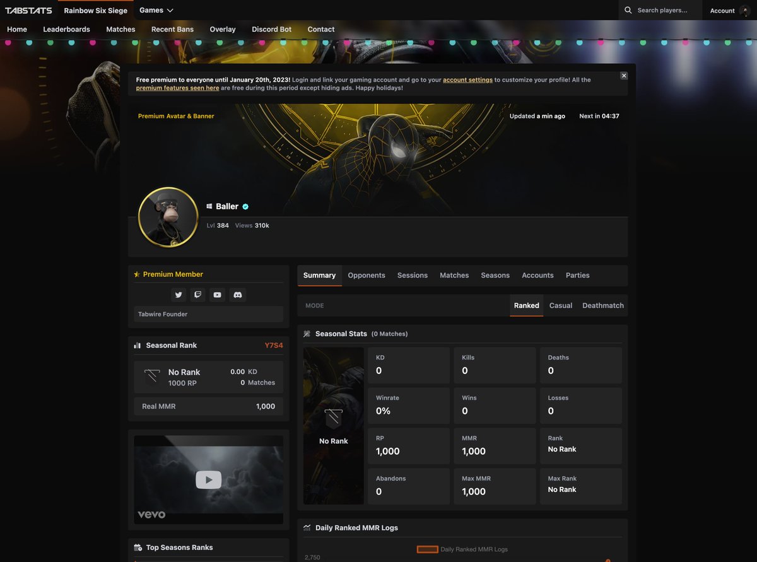Open the Twitter social link icon
757x562 pixels.
179,295
